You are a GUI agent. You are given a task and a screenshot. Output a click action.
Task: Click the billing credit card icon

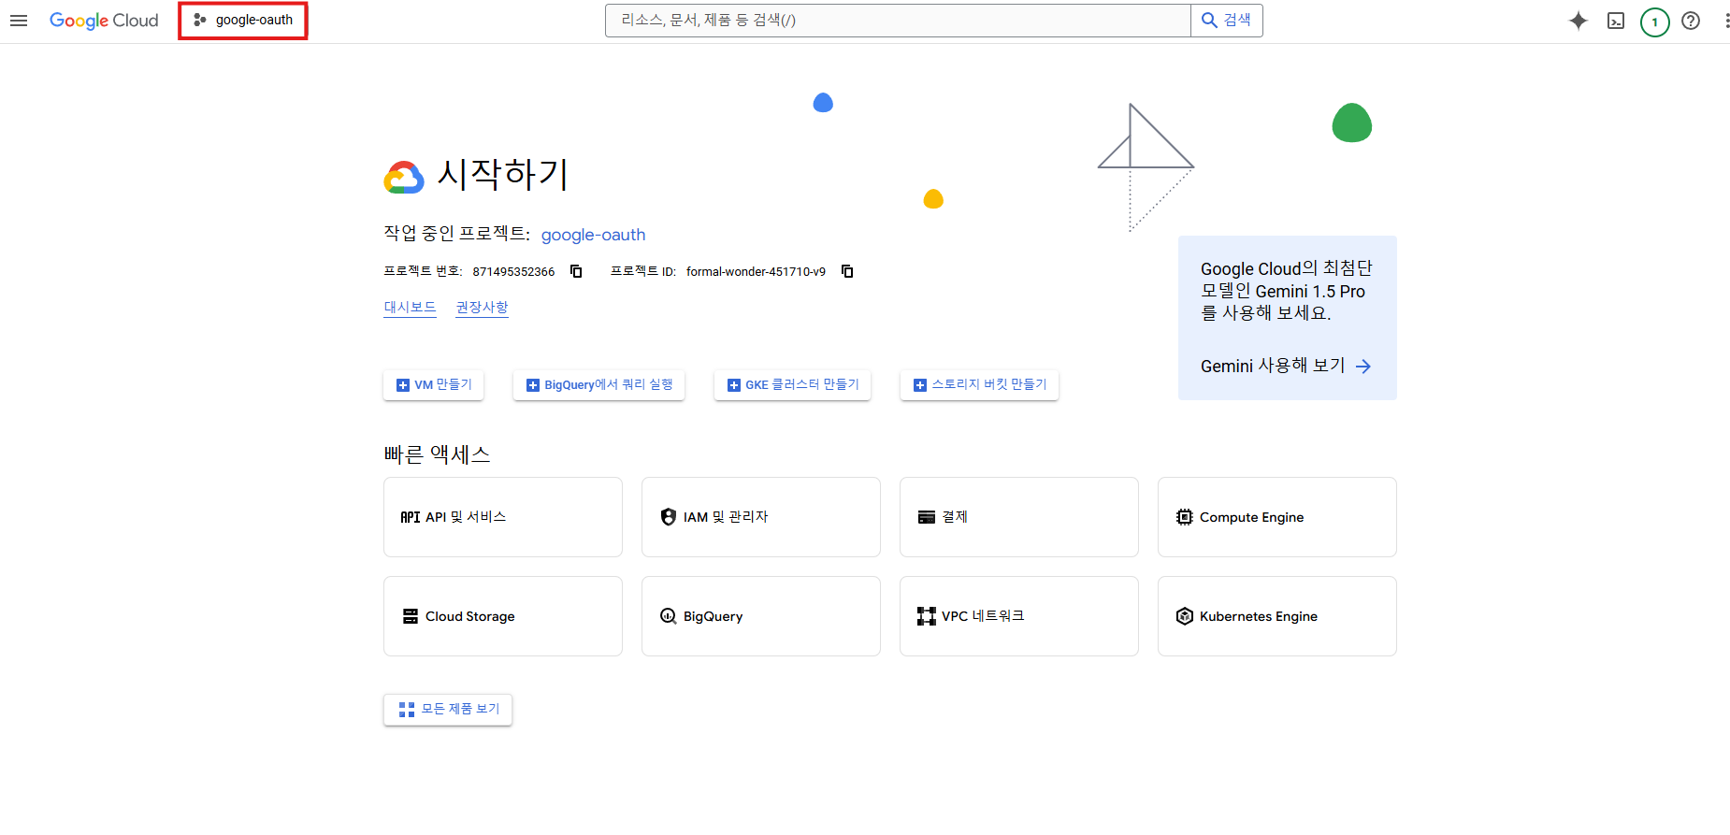point(927,517)
